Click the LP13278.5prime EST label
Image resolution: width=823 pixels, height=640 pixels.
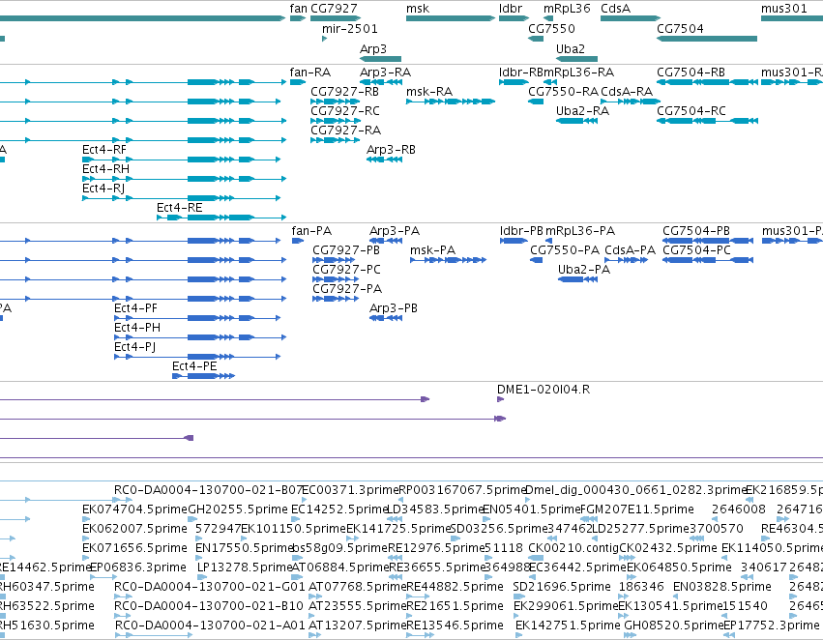coord(244,567)
